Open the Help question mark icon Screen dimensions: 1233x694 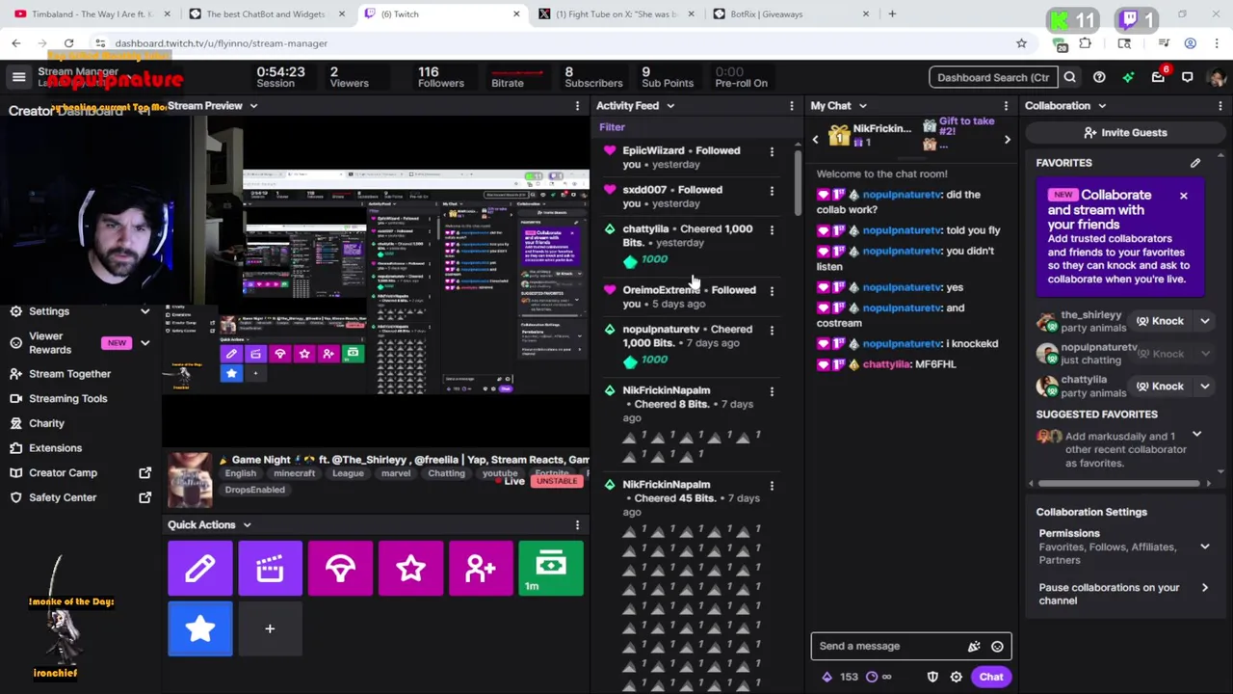coord(1099,77)
